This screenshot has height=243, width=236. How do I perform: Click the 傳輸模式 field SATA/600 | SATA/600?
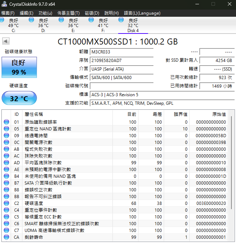pos(122,77)
